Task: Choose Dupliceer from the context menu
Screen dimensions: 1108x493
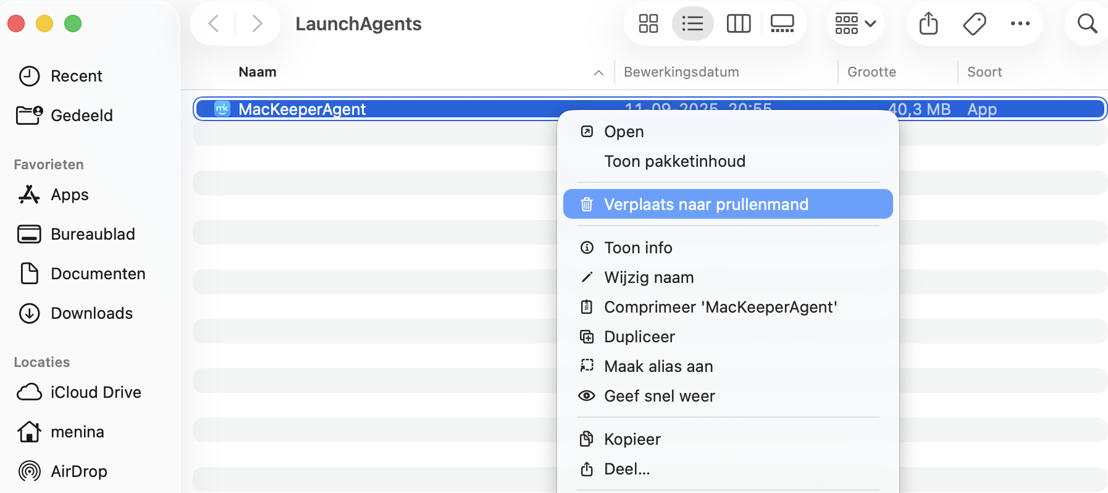Action: (x=728, y=337)
